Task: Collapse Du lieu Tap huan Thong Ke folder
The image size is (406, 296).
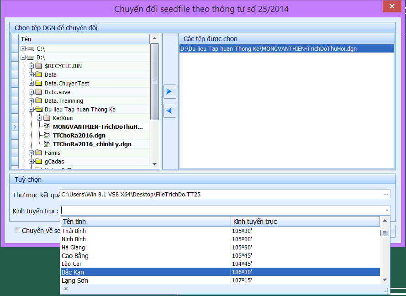Action: [x=31, y=110]
